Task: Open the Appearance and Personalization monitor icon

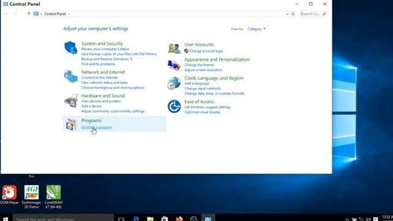Action: click(x=174, y=65)
